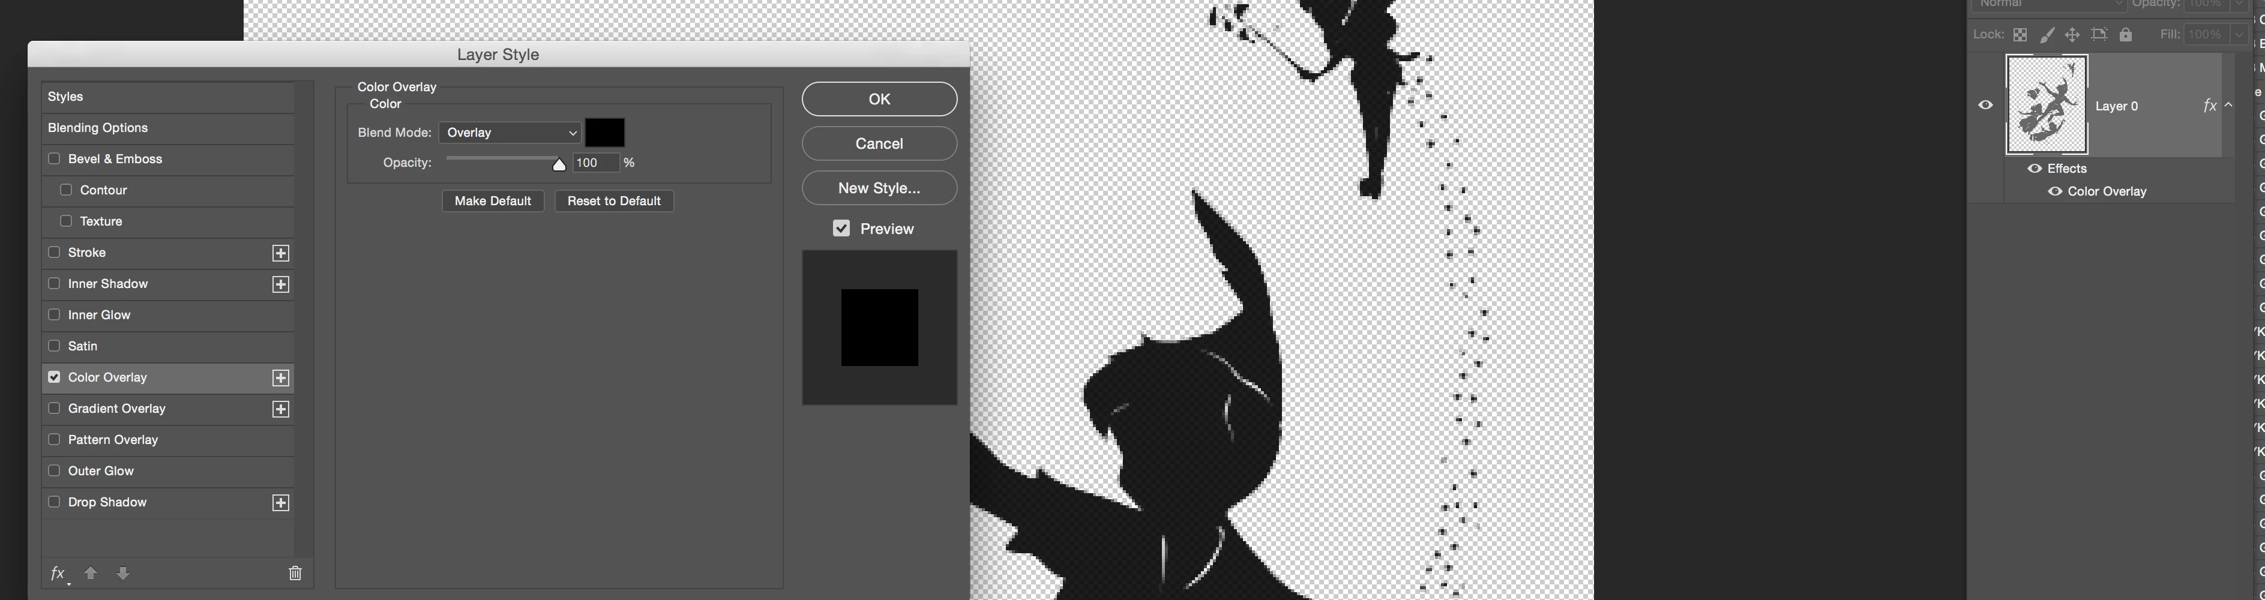This screenshot has width=2265, height=600.
Task: Click the plus icon beside Inner Shadow
Action: pyautogui.click(x=280, y=284)
